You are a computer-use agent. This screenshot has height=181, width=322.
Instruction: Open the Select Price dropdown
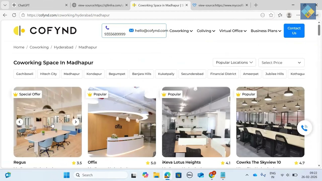point(281,63)
